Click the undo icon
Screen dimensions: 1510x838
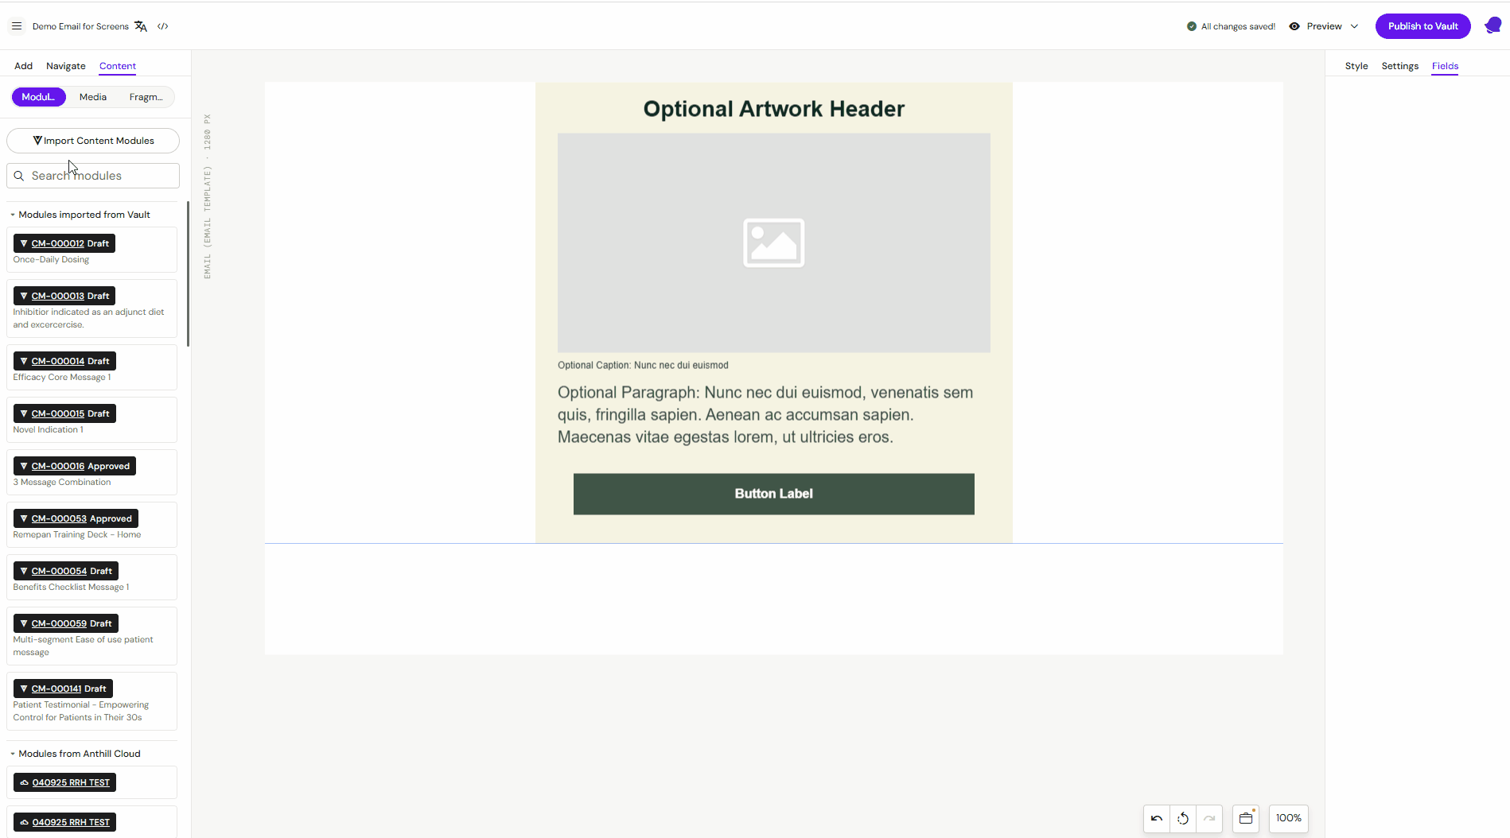pos(1157,818)
